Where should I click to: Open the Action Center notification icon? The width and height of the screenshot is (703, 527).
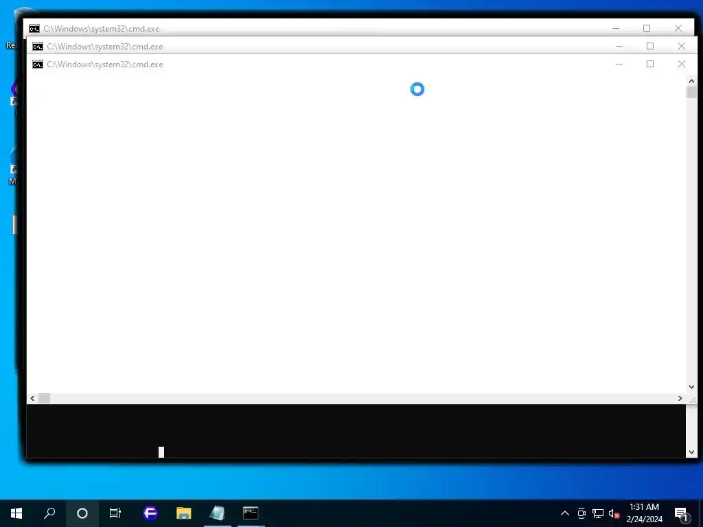[x=681, y=513]
